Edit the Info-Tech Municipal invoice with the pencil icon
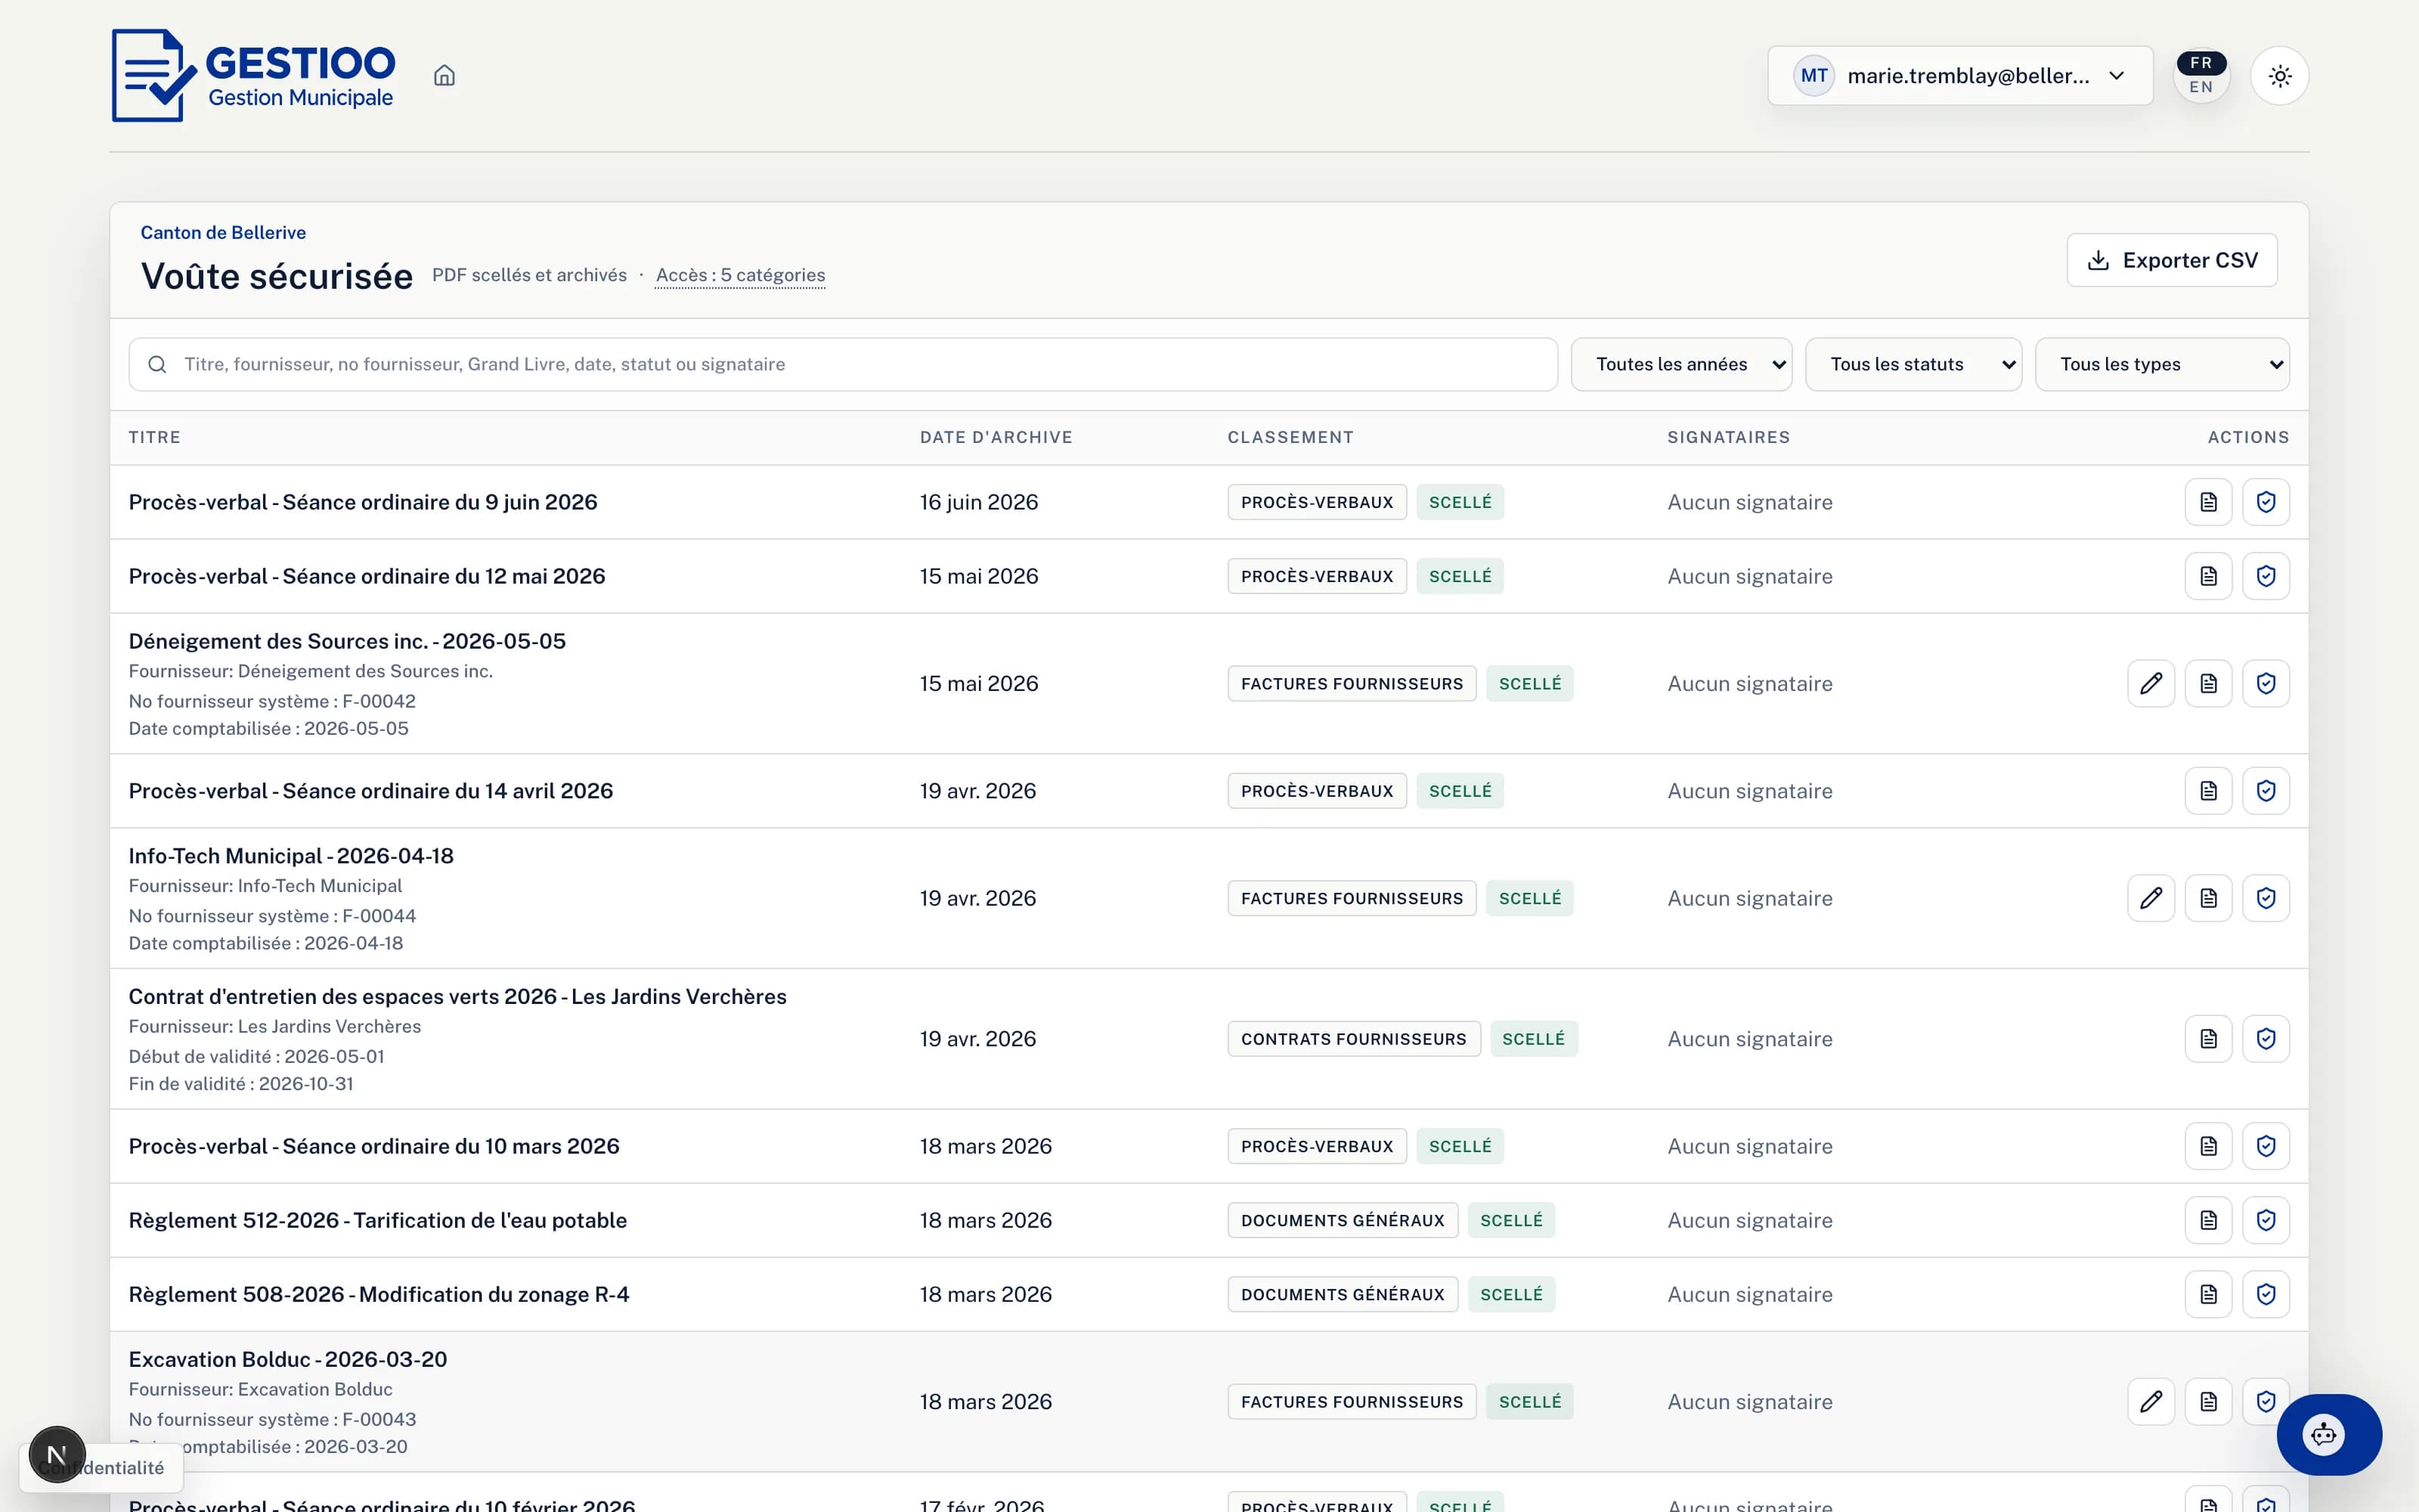Viewport: 2419px width, 1512px height. click(2151, 898)
